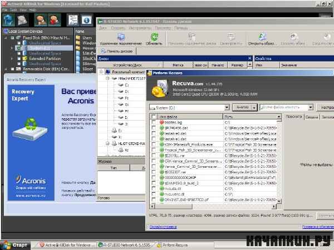Screen dimensions: 334x250
Task: Open the file name or path filter dropdown
Action: pos(311,108)
